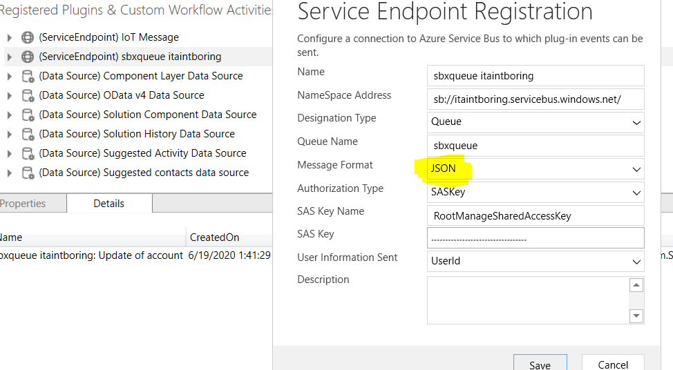
Task: Click the Name input field
Action: pos(535,75)
